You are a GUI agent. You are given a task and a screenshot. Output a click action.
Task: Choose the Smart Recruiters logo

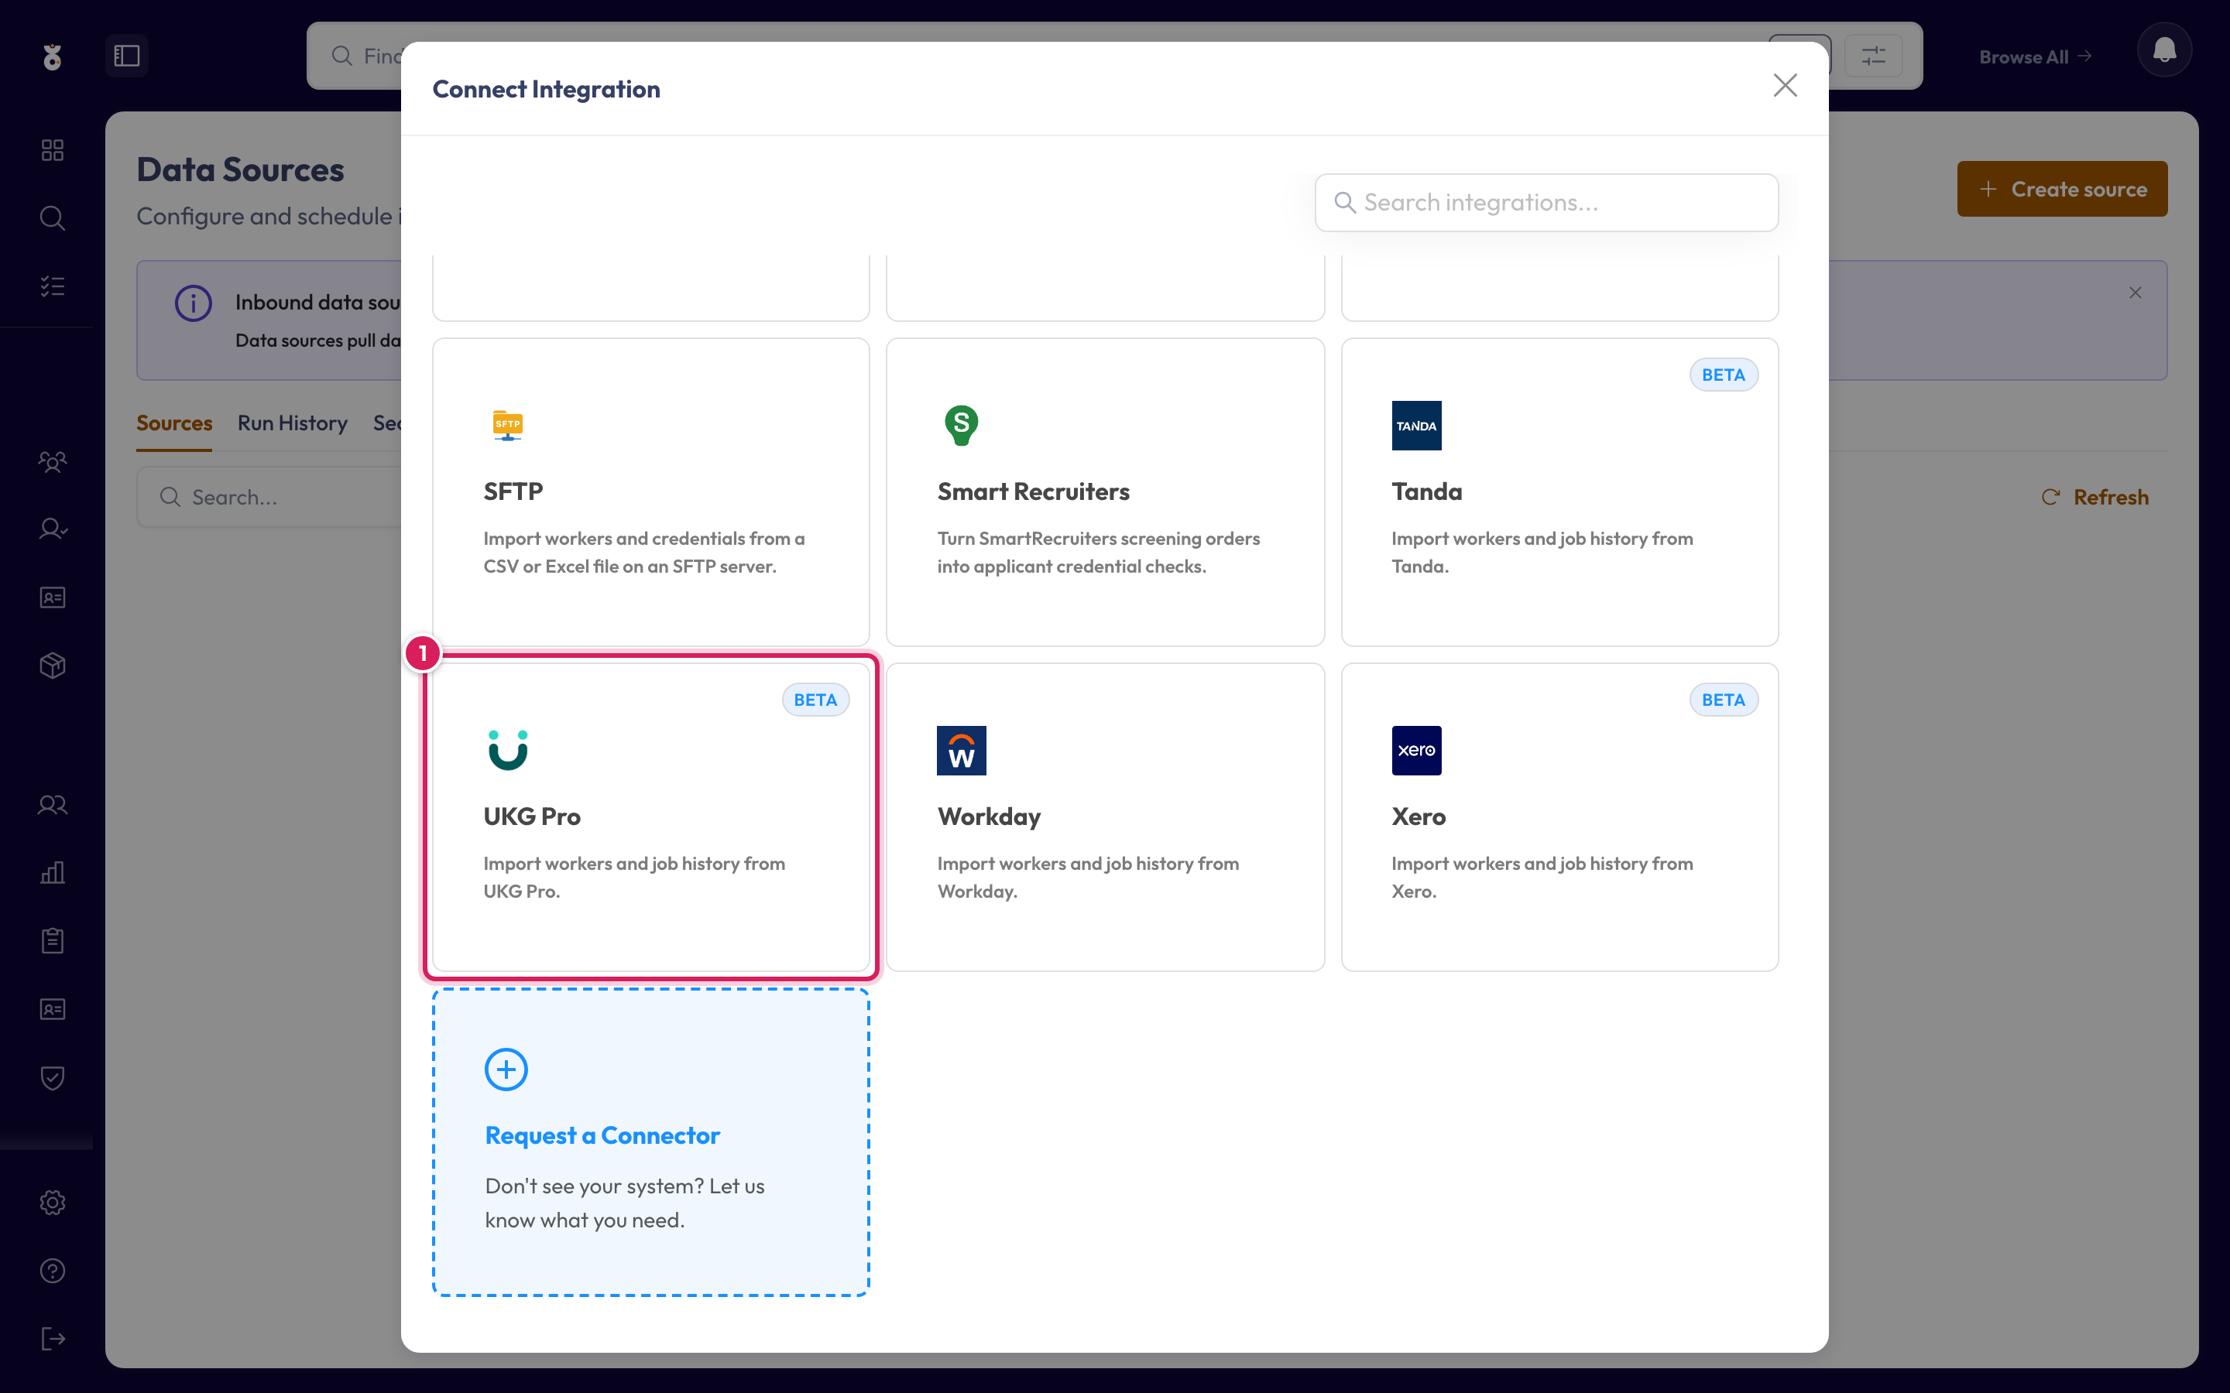[x=961, y=426]
